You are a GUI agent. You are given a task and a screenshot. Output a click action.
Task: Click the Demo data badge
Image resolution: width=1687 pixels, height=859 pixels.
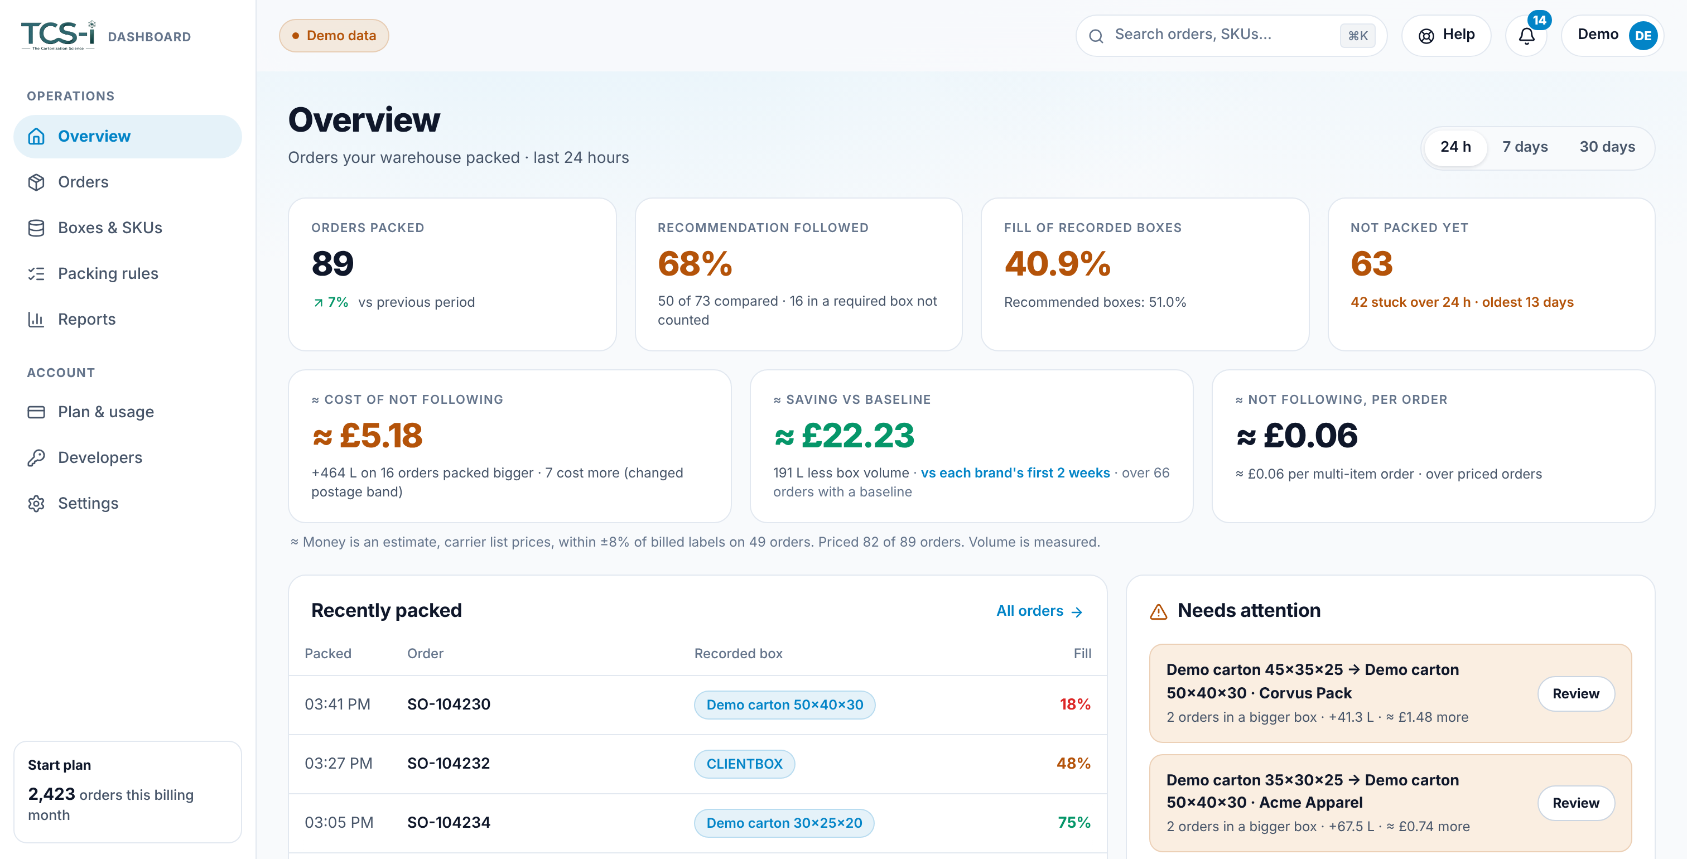coord(334,35)
